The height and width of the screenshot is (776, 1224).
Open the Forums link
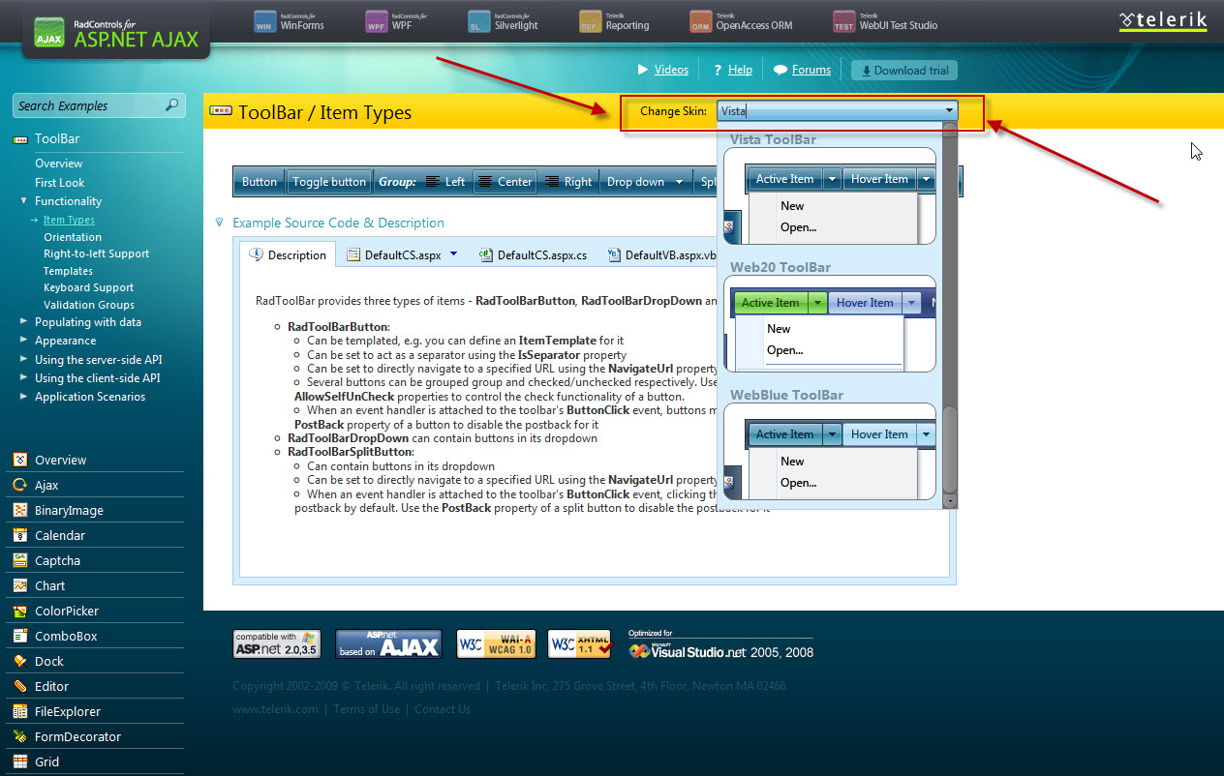811,70
